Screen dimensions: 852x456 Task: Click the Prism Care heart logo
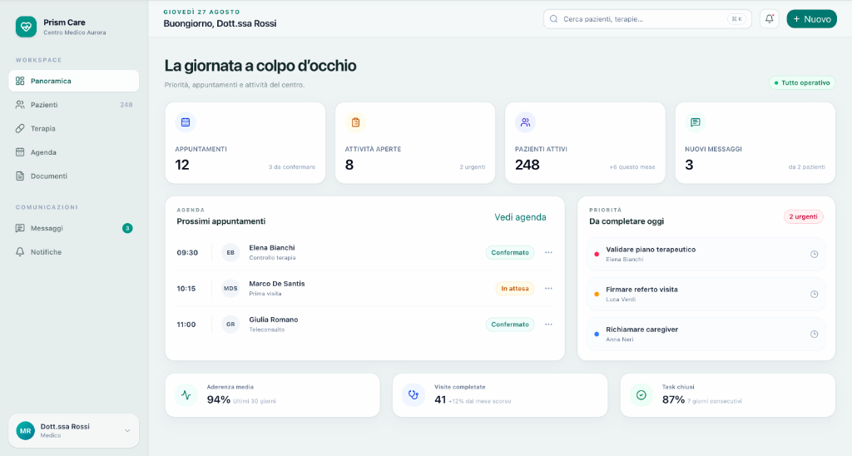pyautogui.click(x=26, y=27)
